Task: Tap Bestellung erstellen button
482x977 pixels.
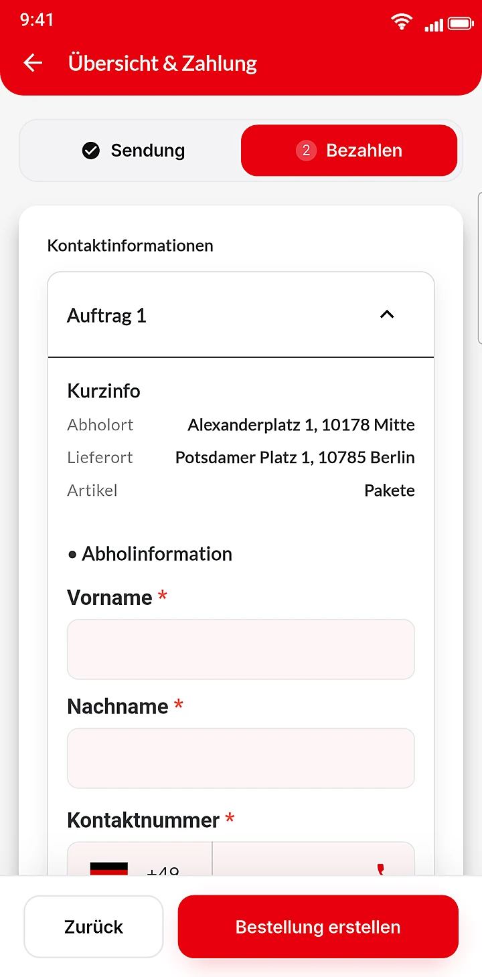Action: tap(318, 927)
